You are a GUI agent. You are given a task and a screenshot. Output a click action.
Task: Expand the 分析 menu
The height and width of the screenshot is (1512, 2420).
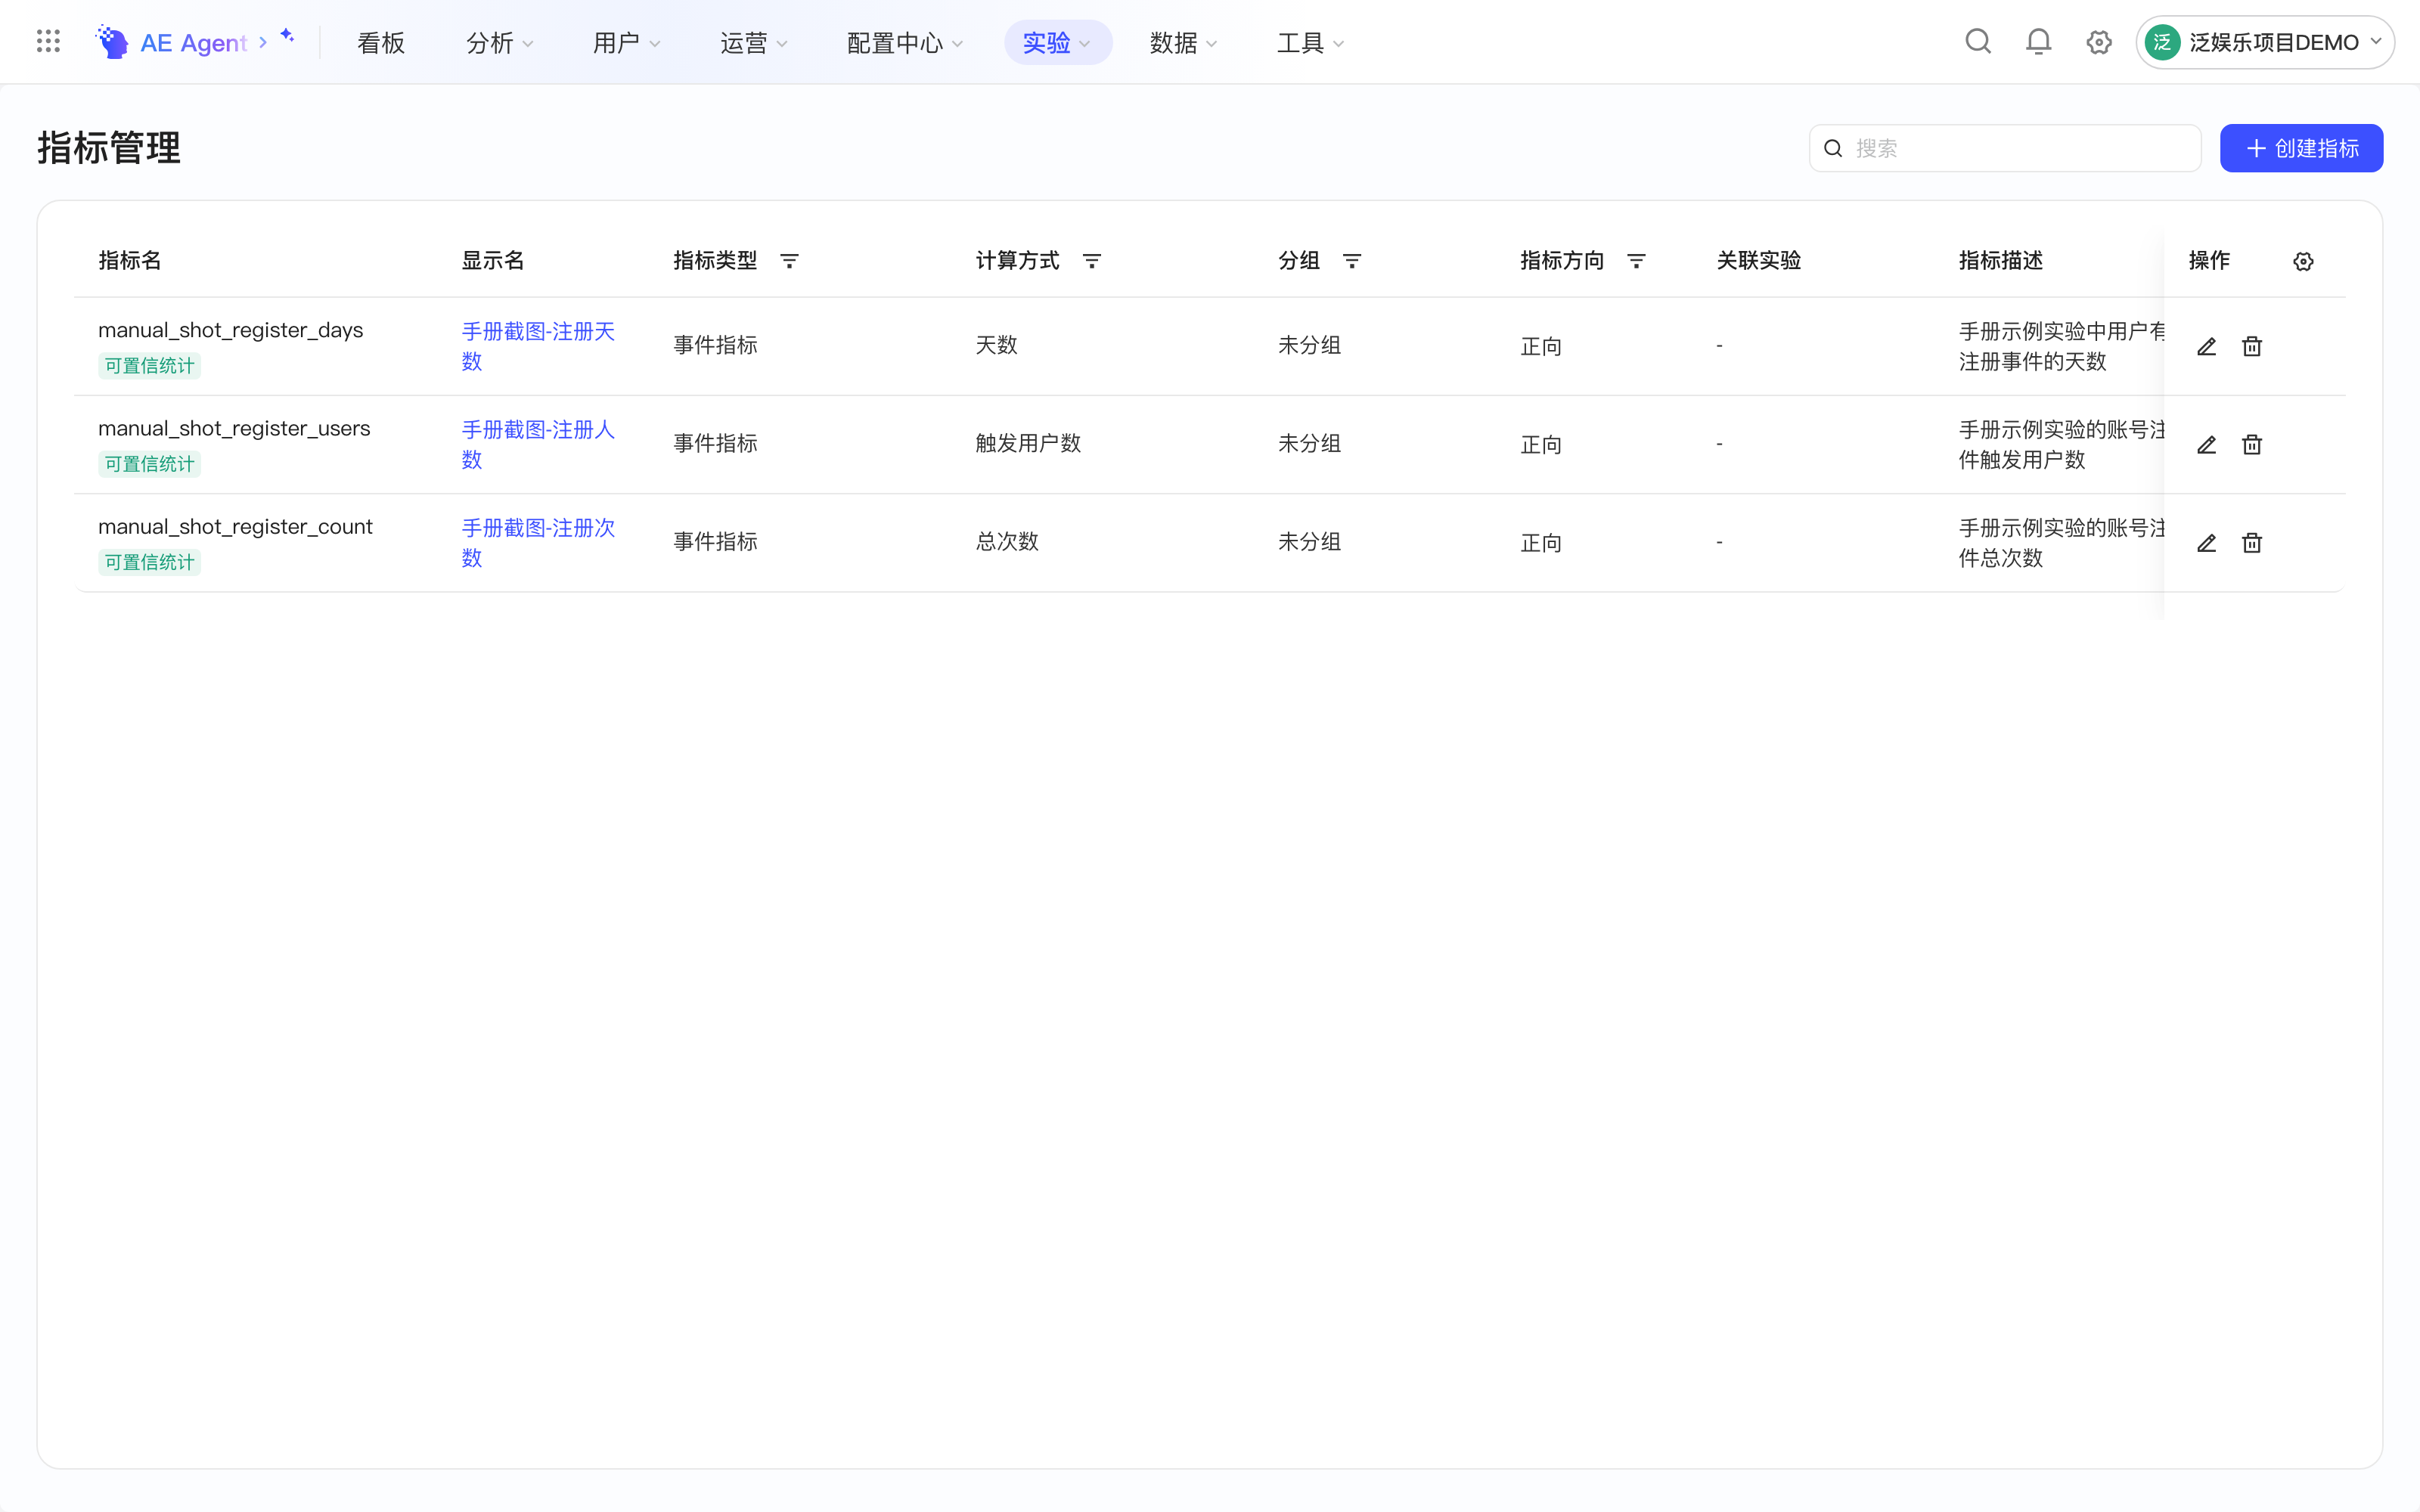(x=500, y=42)
